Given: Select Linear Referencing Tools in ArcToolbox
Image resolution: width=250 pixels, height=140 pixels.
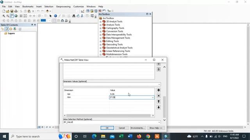Looking at the screenshot, I should 118,51.
